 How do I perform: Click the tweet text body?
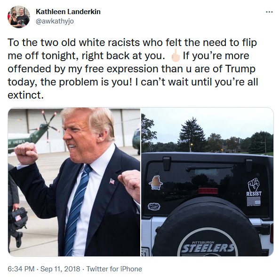click(133, 69)
